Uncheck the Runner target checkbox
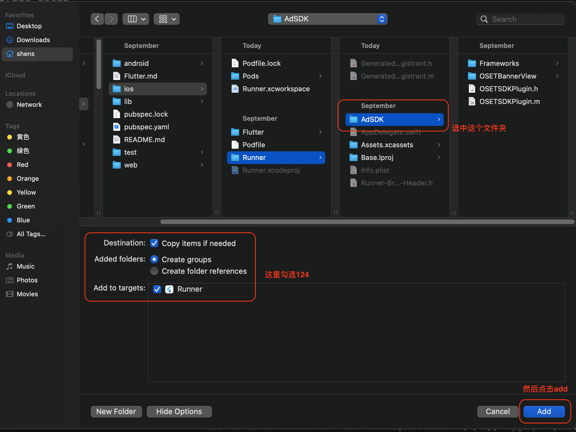The width and height of the screenshot is (576, 432). click(157, 289)
